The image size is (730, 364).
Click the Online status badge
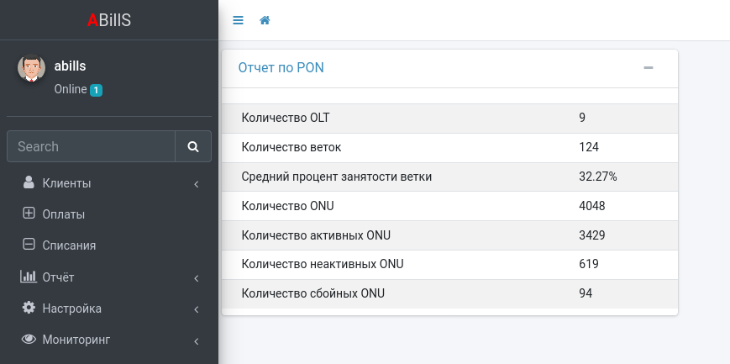click(96, 90)
